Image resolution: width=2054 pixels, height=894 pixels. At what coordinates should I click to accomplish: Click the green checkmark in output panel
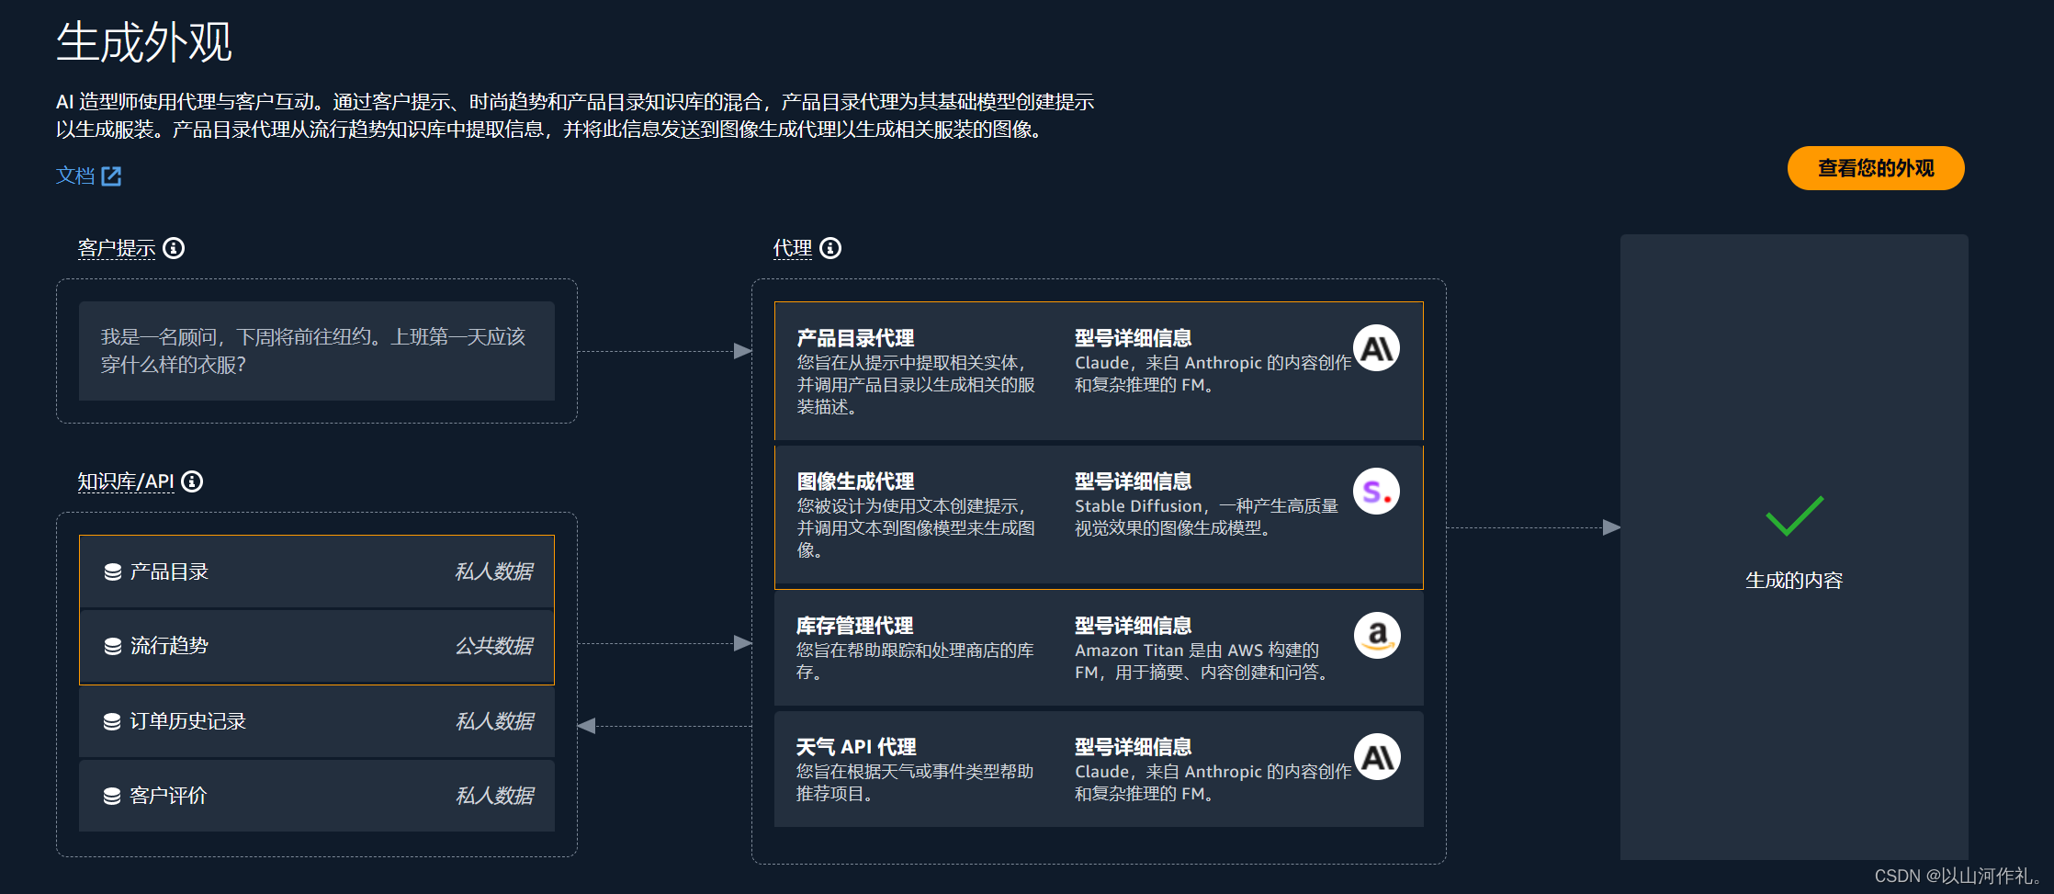tap(1794, 515)
